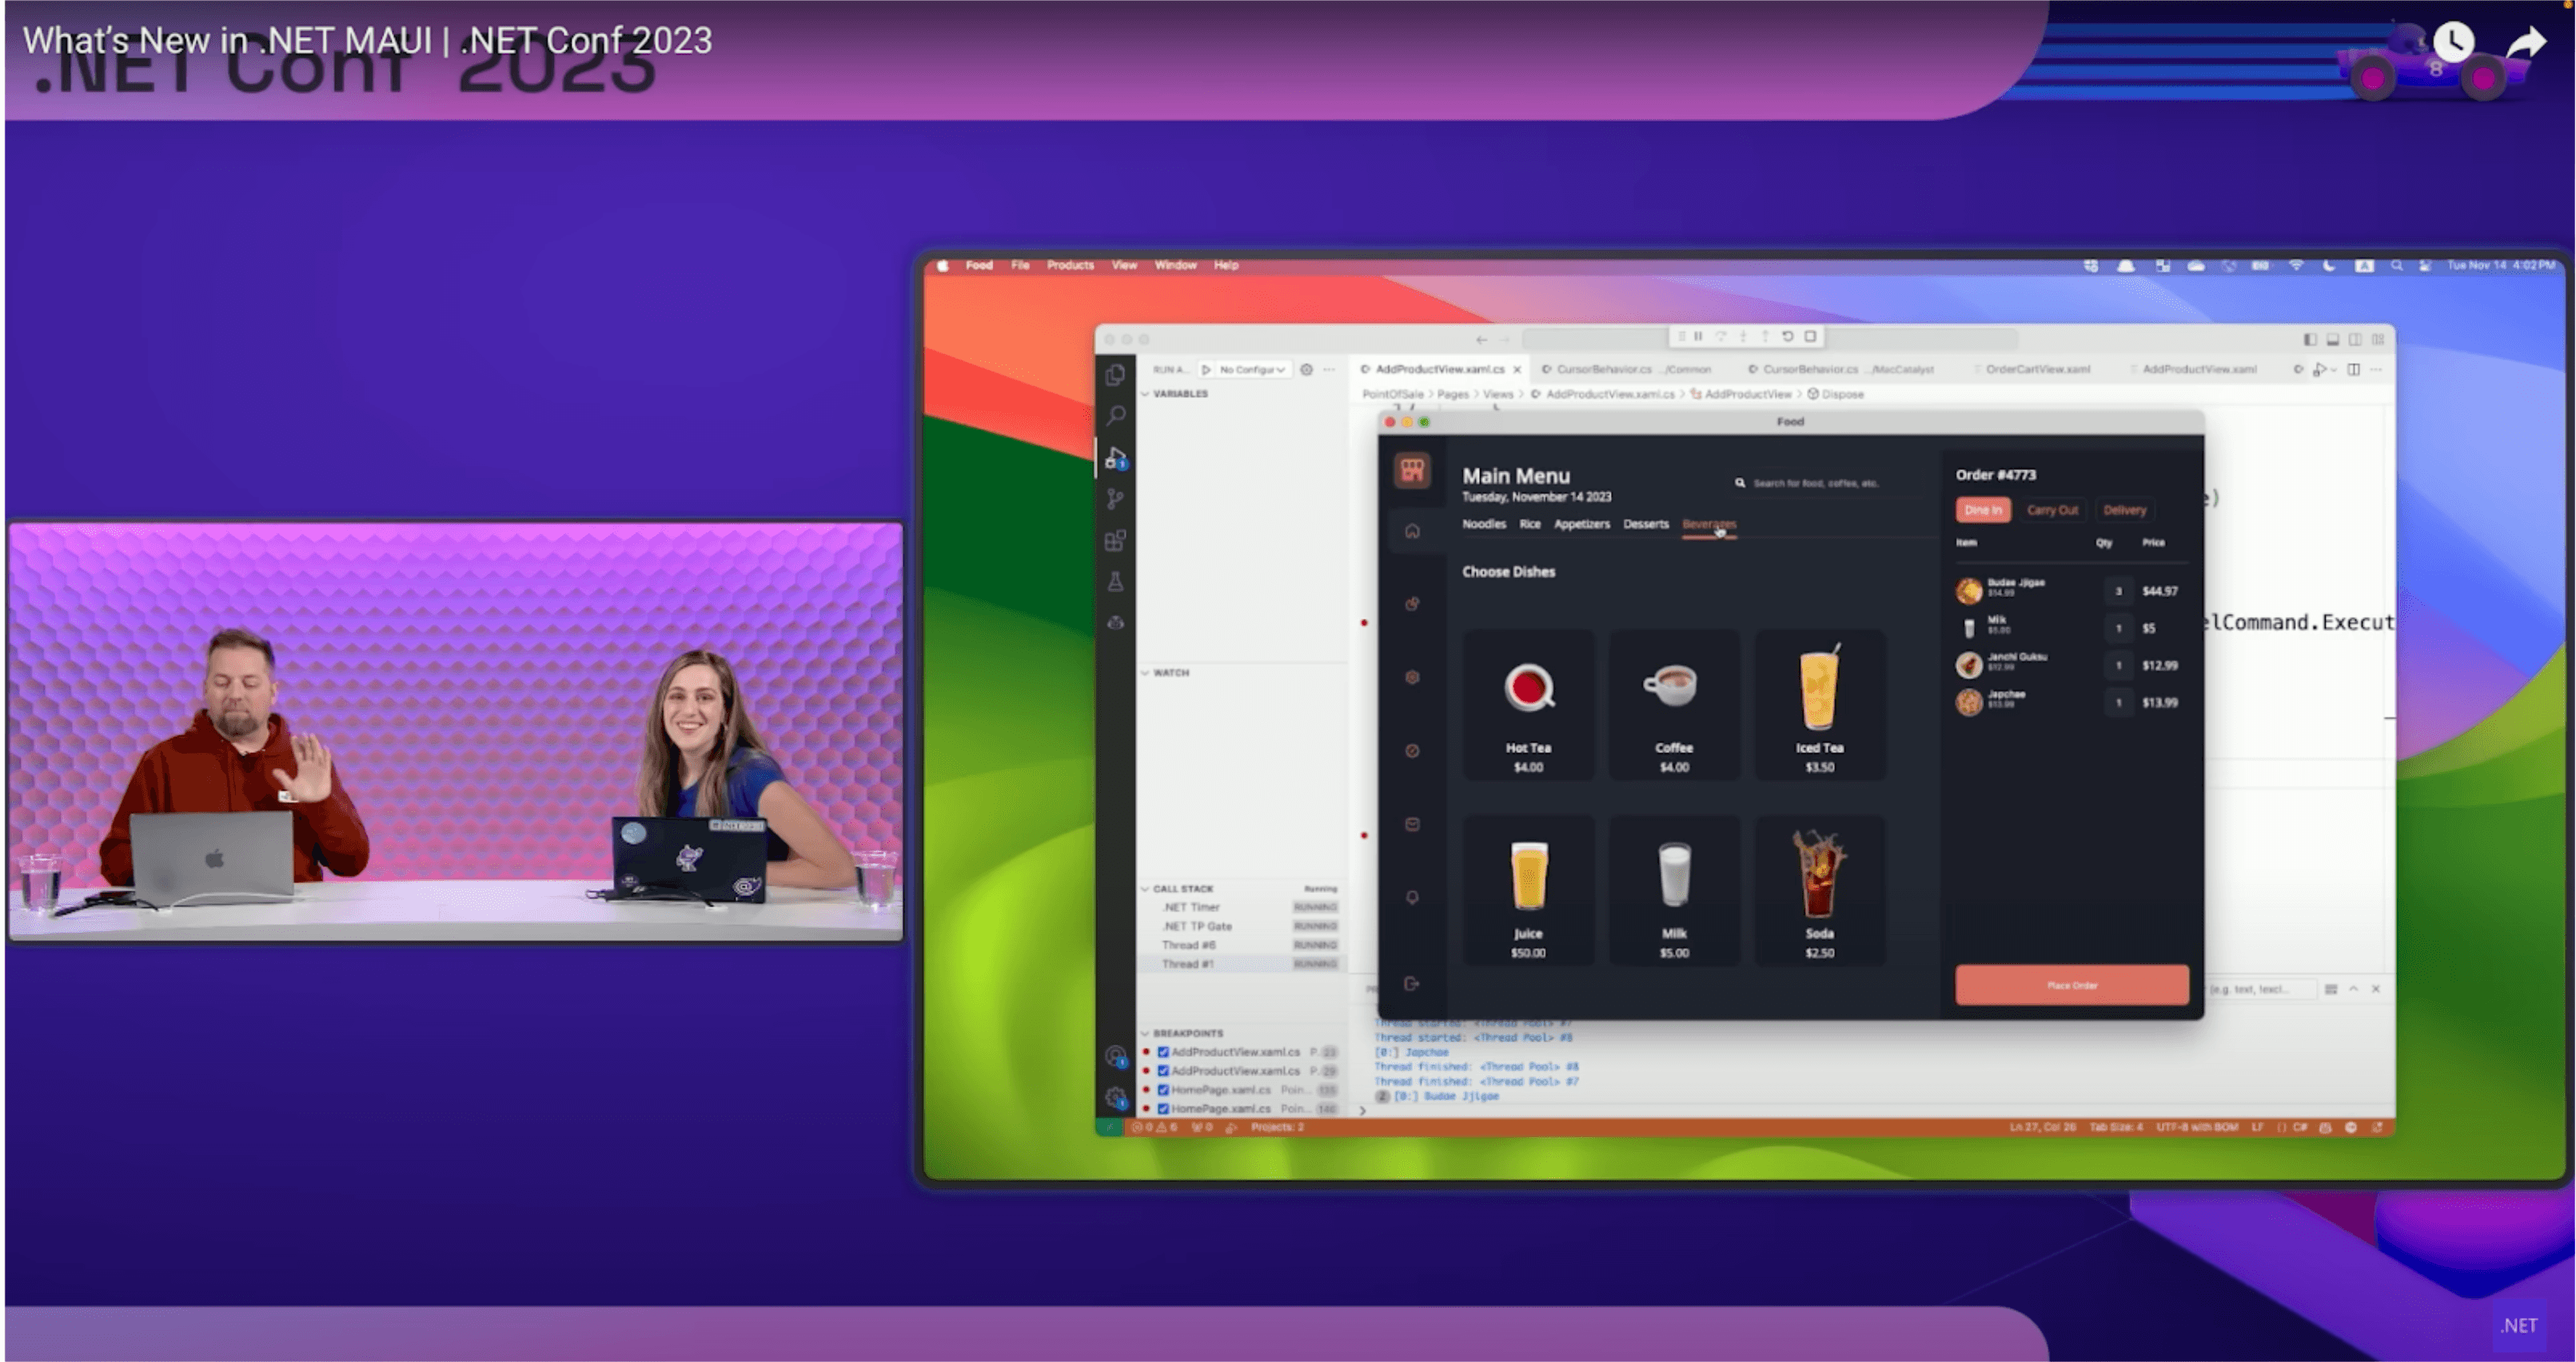Image resolution: width=2576 pixels, height=1362 pixels.
Task: Switch to the OrderCartView.xaml editor tab
Action: coord(2036,369)
